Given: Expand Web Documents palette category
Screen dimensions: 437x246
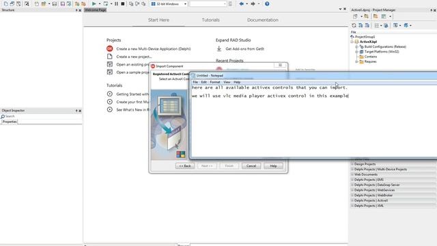Looking at the screenshot, I should (352, 174).
